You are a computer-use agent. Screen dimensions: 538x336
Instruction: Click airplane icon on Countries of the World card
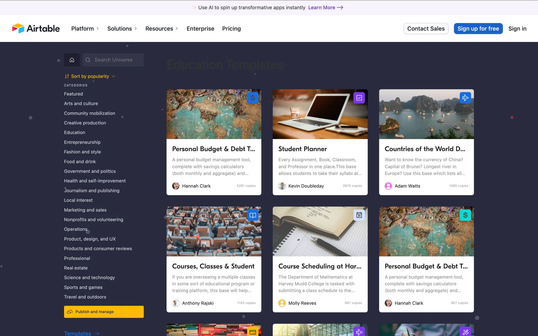[465, 98]
